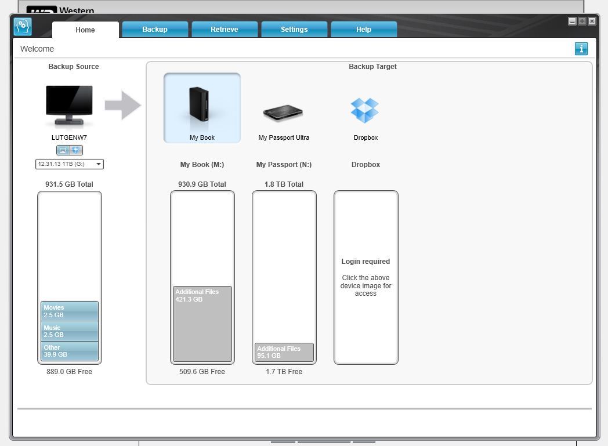
Task: Open the 12.31.13 1TB (G:) drive dropdown
Action: 70,164
